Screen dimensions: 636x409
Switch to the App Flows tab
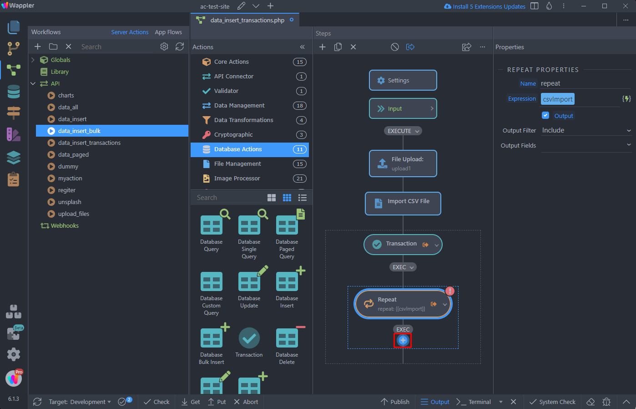pyautogui.click(x=168, y=32)
